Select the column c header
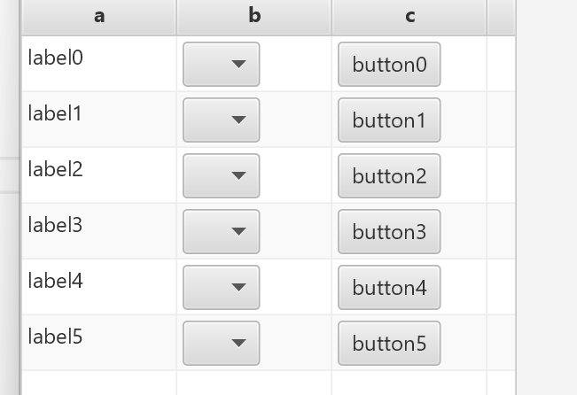 click(409, 16)
